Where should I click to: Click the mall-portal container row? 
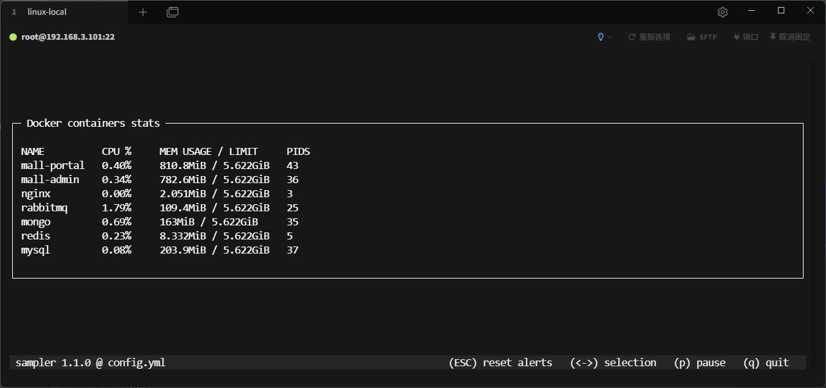click(53, 166)
